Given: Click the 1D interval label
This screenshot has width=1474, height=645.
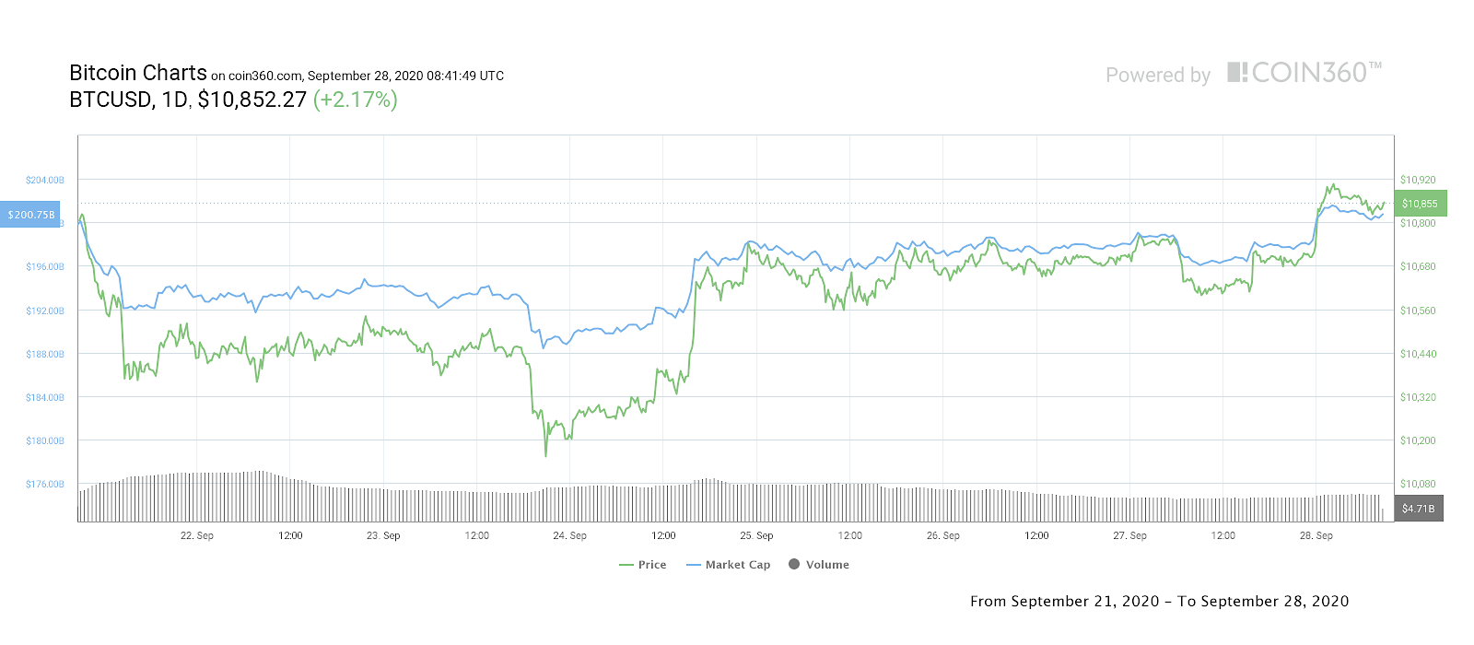Looking at the screenshot, I should [174, 100].
